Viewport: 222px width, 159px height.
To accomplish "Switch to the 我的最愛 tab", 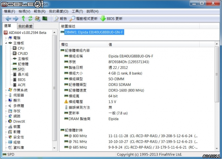I will click(x=25, y=26).
